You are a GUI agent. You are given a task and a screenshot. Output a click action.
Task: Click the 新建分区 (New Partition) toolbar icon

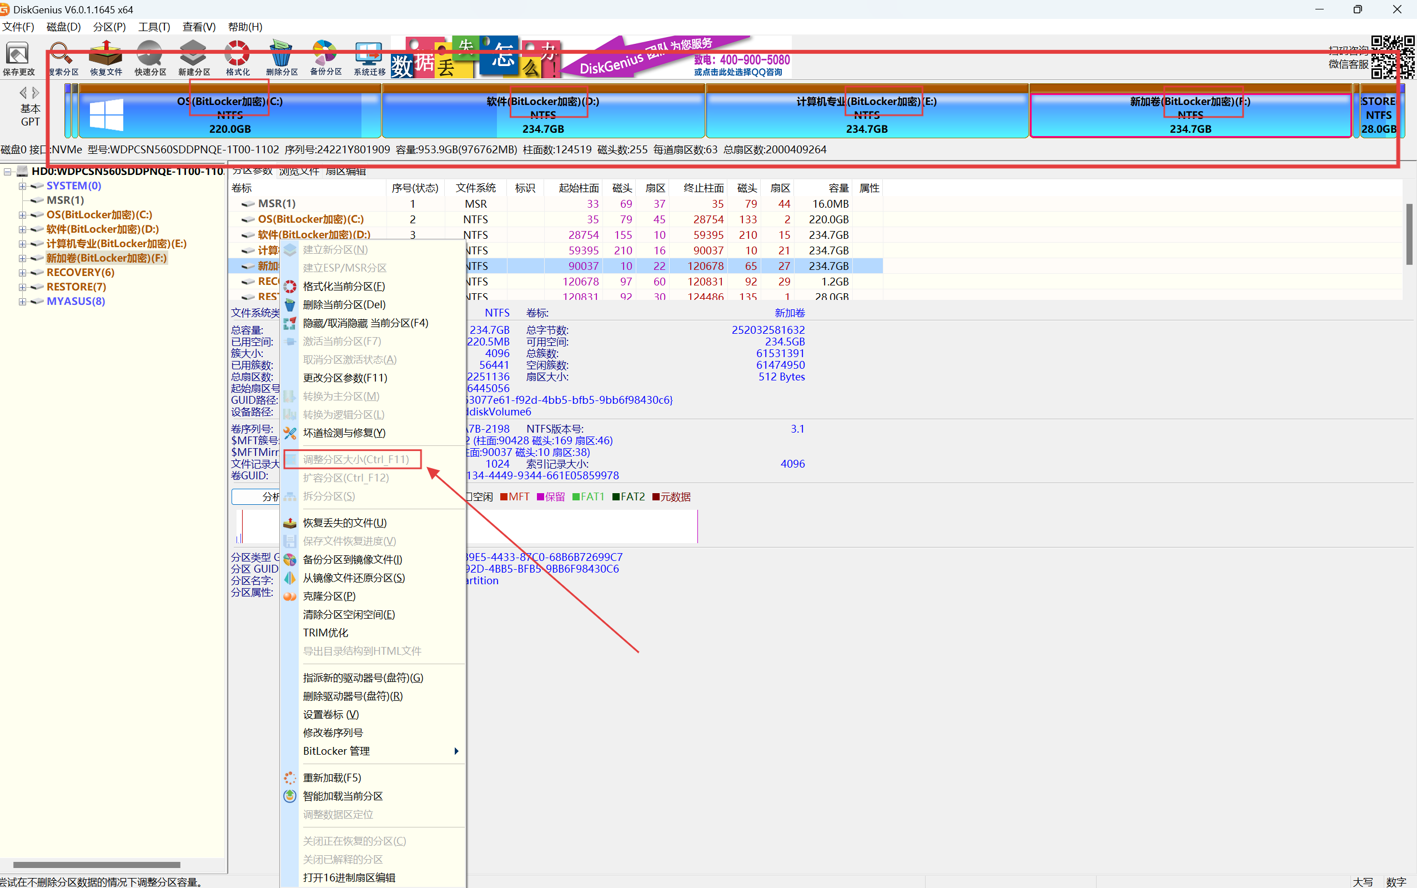[x=194, y=58]
